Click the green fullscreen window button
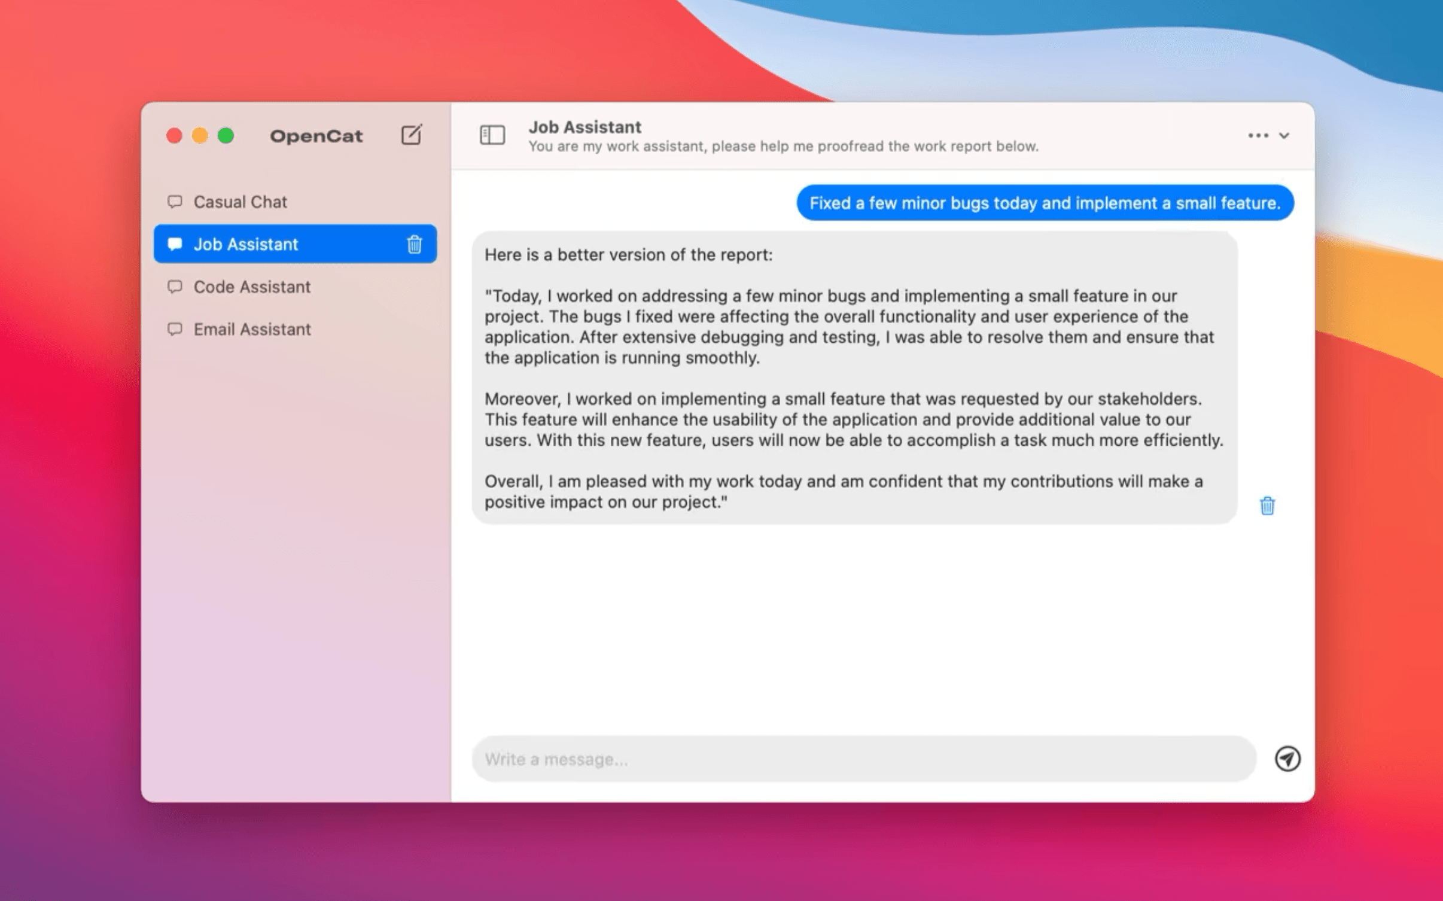The width and height of the screenshot is (1443, 901). (226, 136)
